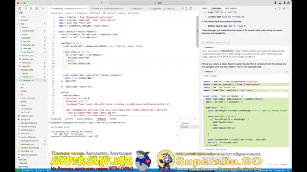This screenshot has height=172, width=307.
Task: Select the COMPOSER tab
Action: tap(216, 9)
